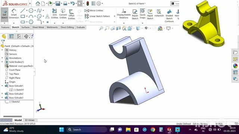Select the Ellipse sketch tool
239x134 pixels.
click(39, 16)
